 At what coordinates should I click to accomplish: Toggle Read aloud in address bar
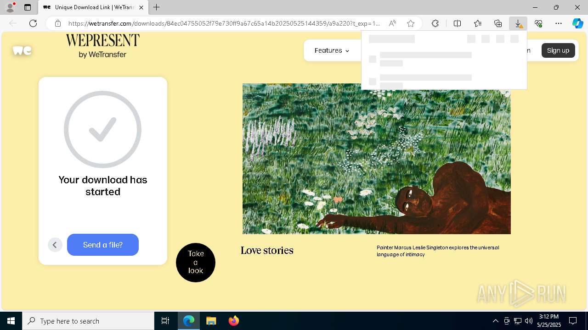392,23
